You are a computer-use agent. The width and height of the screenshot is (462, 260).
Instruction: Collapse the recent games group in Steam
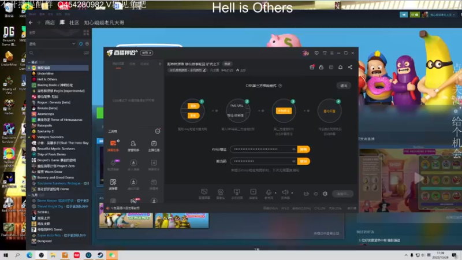tap(29, 62)
